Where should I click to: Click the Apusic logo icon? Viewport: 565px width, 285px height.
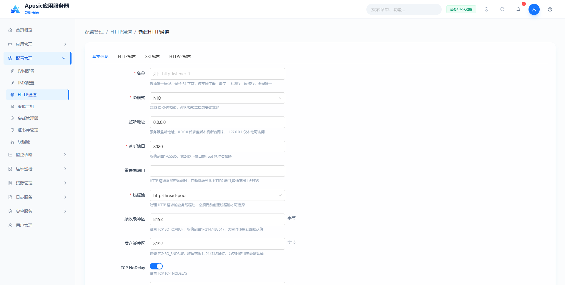[15, 9]
